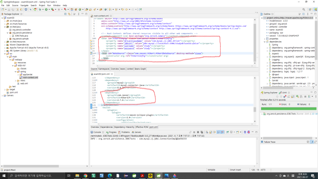Open Microsoft Edge from the taskbar
Viewport: 318px width, 179px height.
tap(110, 176)
